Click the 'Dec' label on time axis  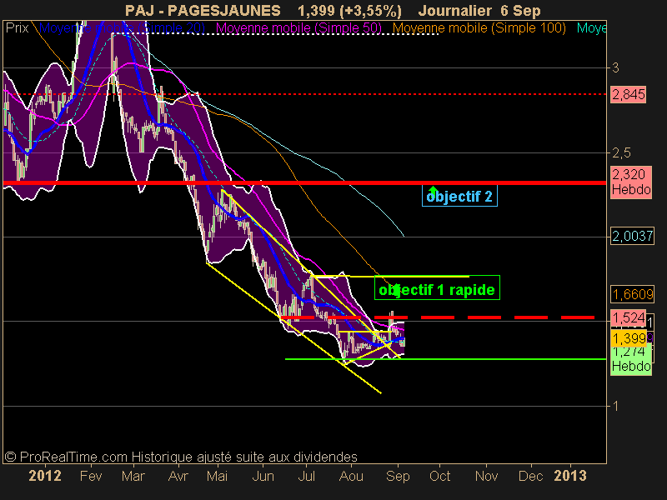530,476
